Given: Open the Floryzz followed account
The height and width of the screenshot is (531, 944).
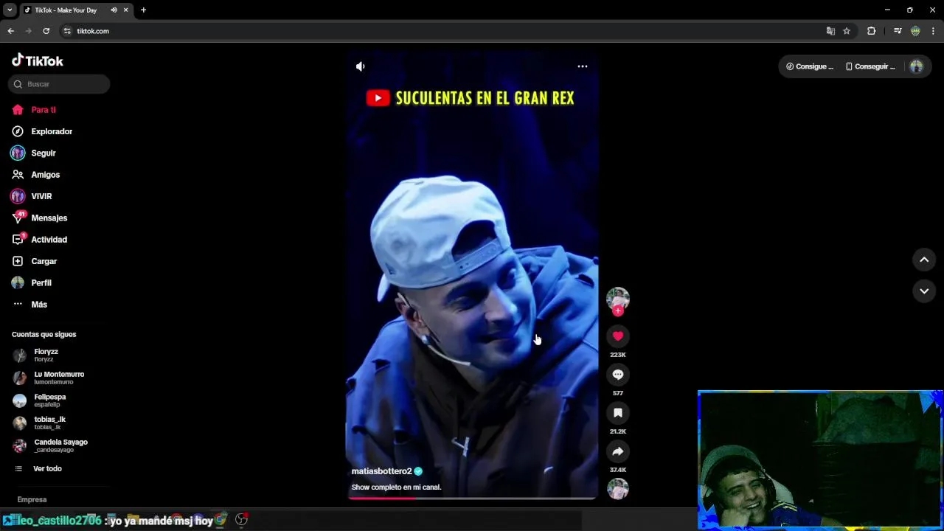Looking at the screenshot, I should pos(37,355).
